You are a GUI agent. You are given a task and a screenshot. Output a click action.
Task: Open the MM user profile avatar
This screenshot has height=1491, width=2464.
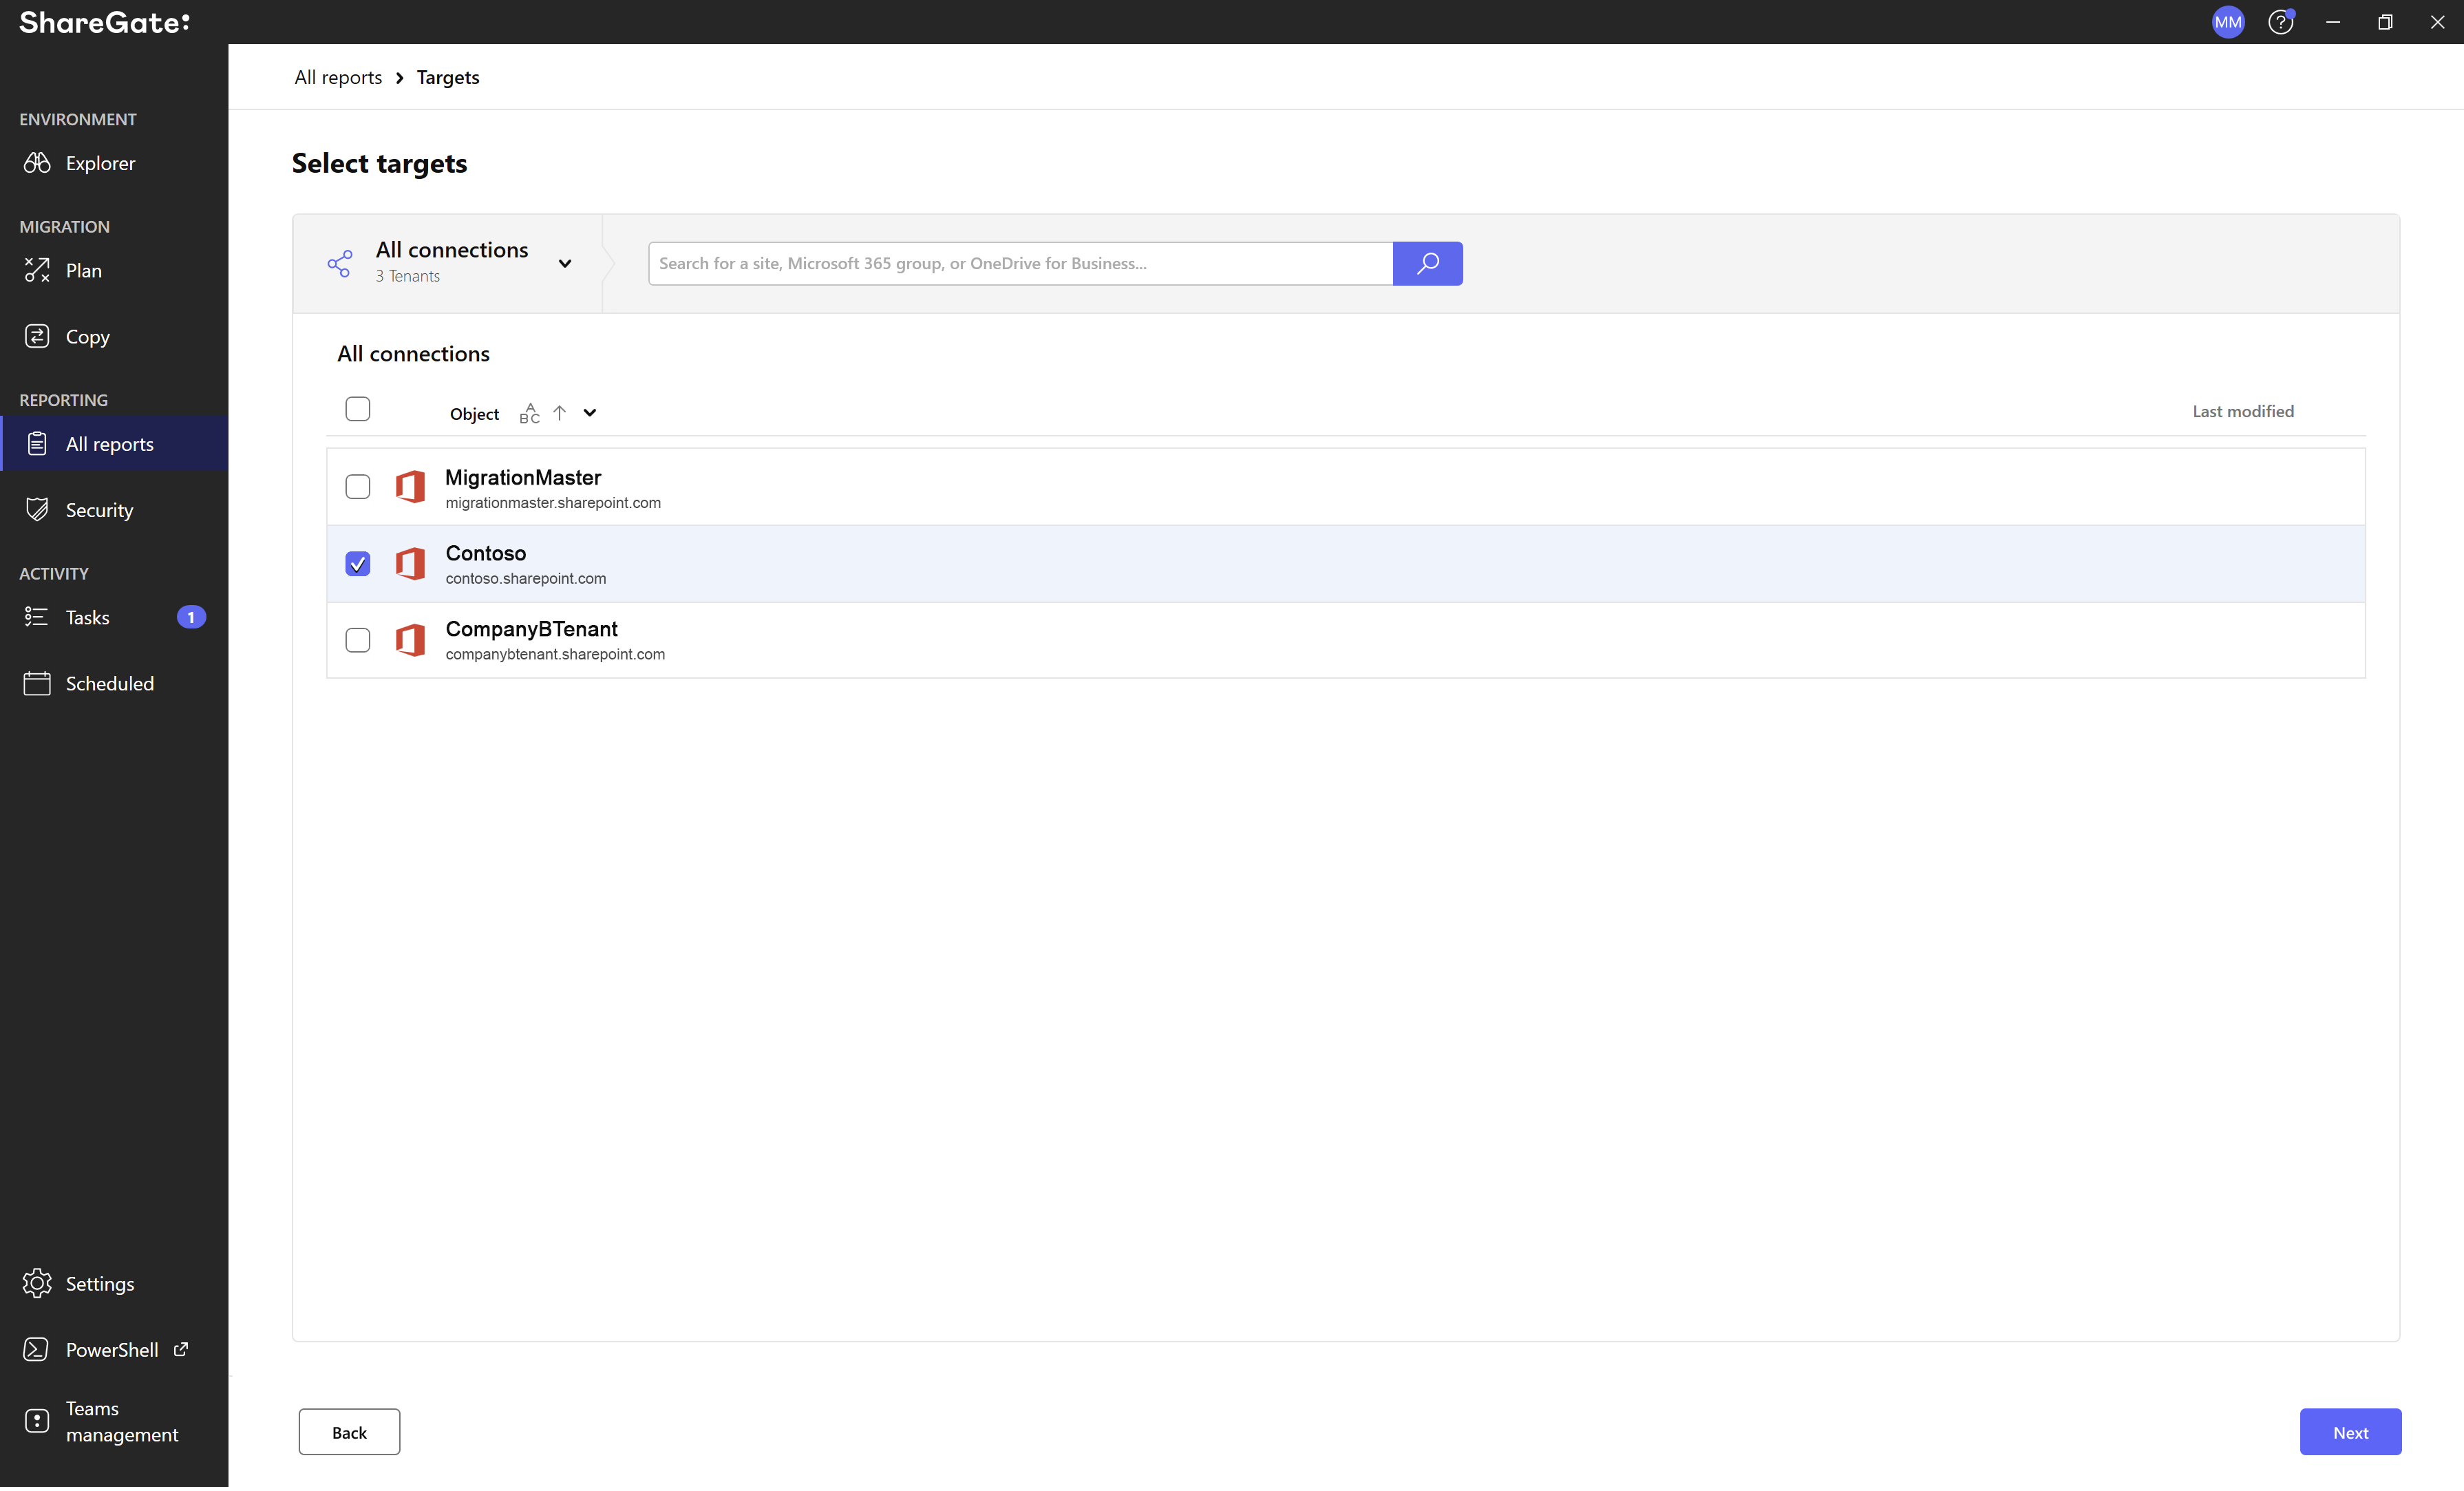click(x=2228, y=22)
